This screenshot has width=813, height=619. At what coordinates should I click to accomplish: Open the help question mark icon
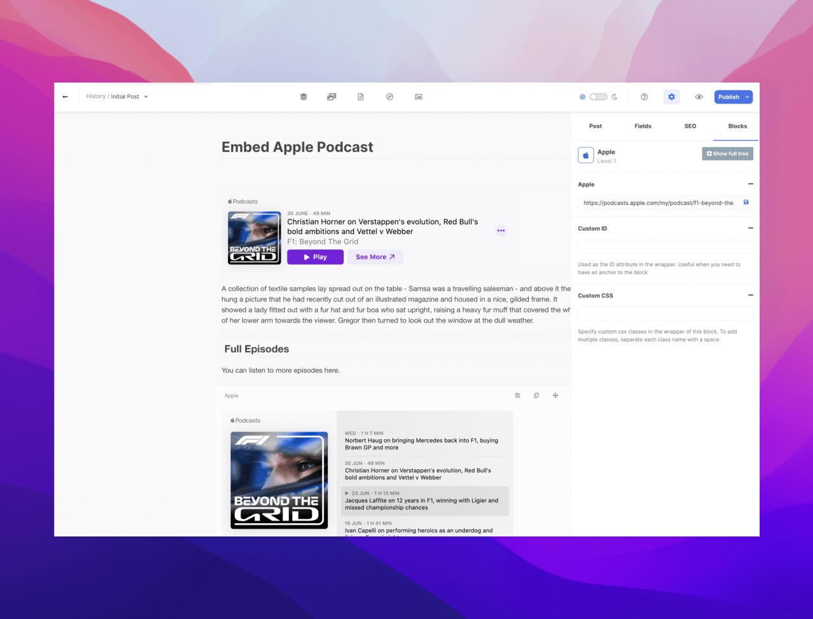pos(644,97)
